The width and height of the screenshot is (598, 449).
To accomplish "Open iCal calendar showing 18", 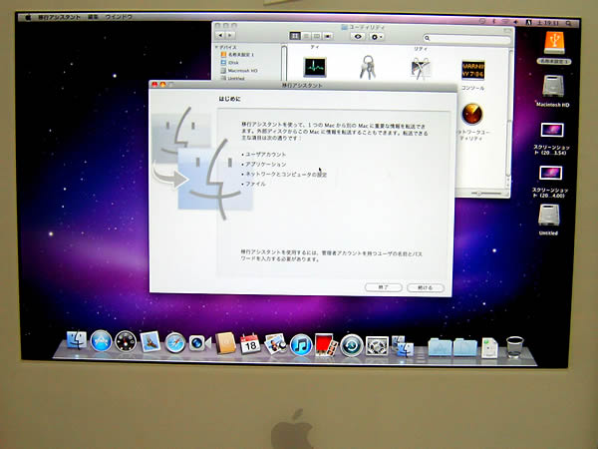I will coord(250,343).
